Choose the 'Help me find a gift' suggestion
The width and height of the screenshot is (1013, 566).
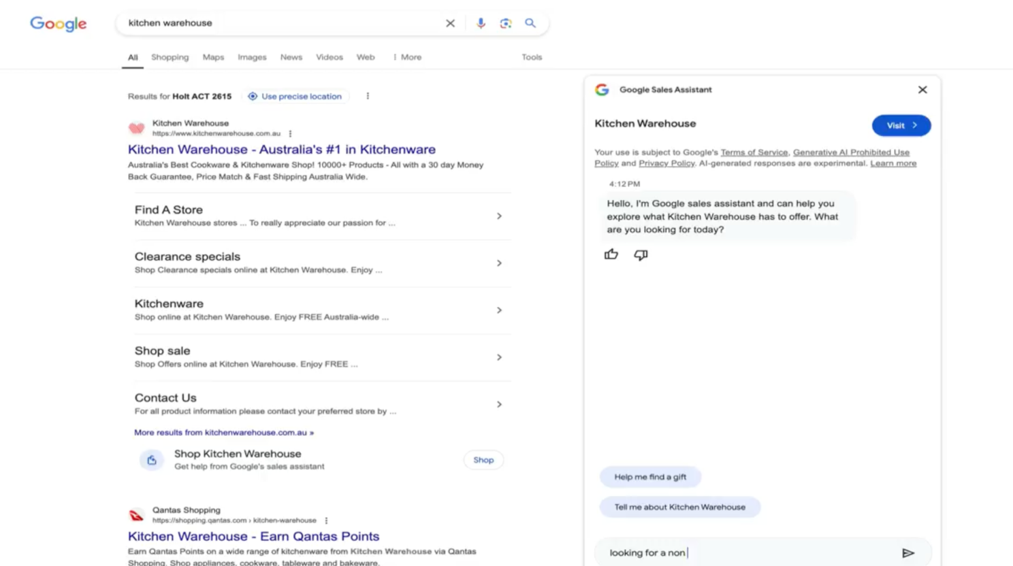coord(650,477)
